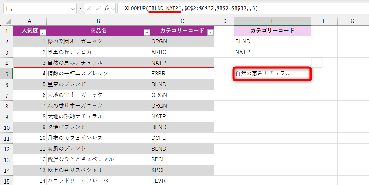Confirm entry with the checkmark icon
The image size is (369, 185).
coord(97,9)
